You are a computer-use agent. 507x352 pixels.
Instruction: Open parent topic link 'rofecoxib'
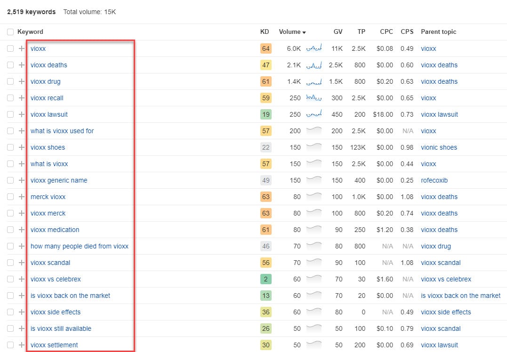pyautogui.click(x=434, y=180)
